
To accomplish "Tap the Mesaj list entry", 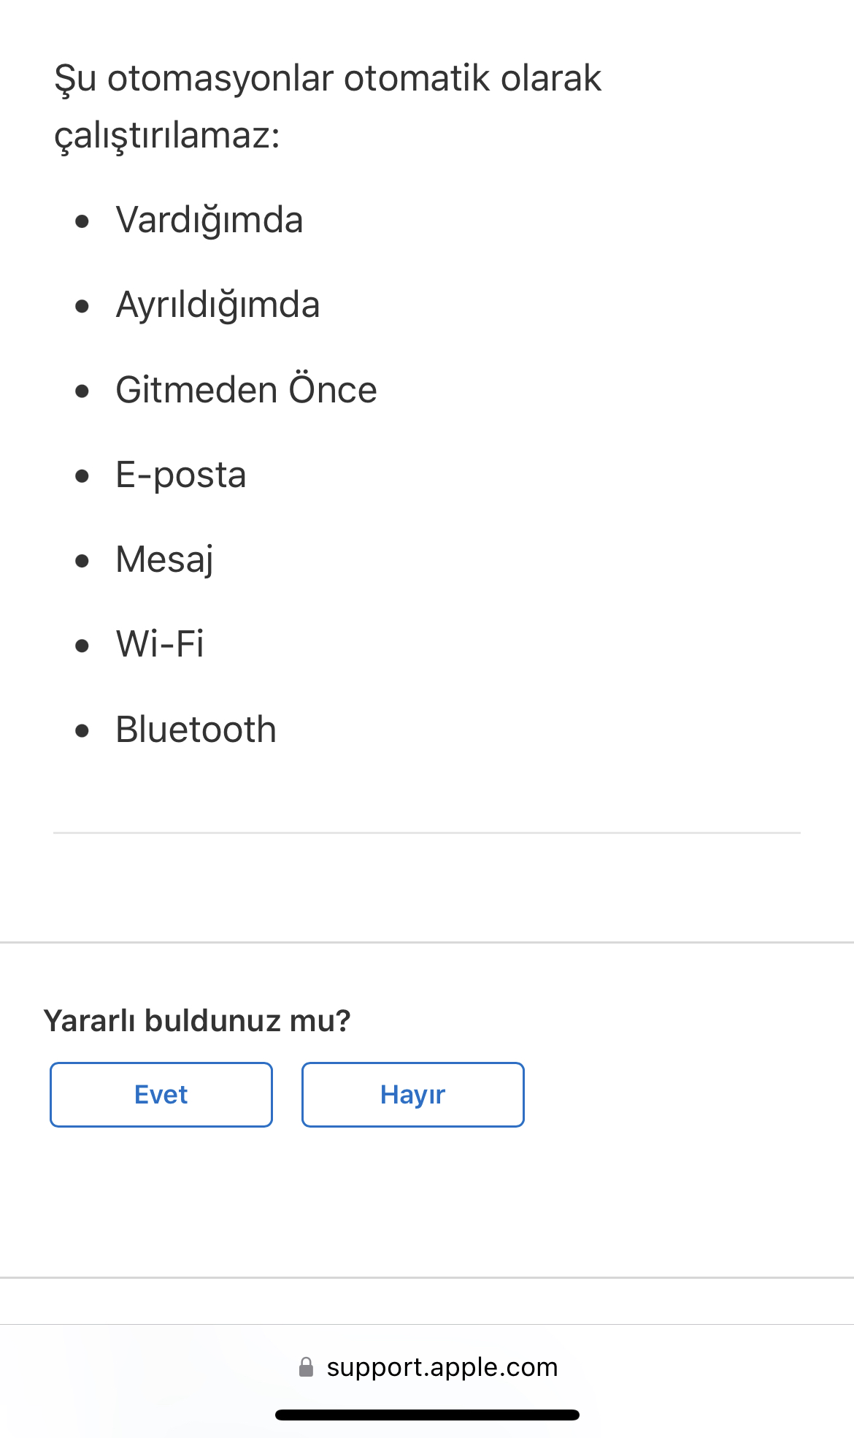I will pyautogui.click(x=165, y=560).
